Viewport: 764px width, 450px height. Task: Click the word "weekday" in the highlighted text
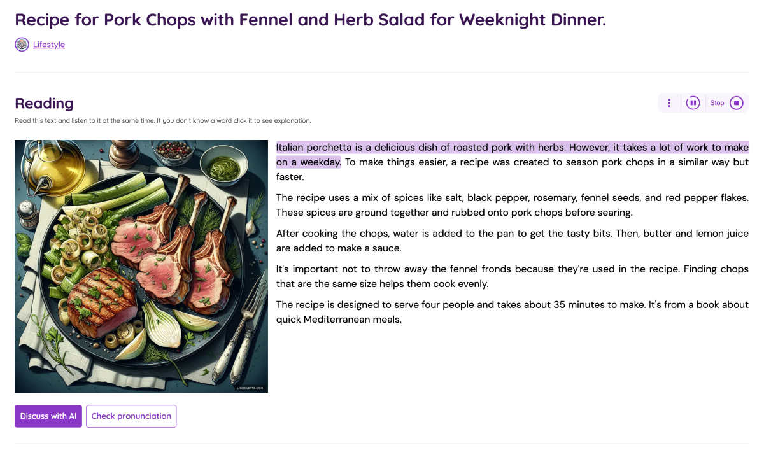coord(320,162)
